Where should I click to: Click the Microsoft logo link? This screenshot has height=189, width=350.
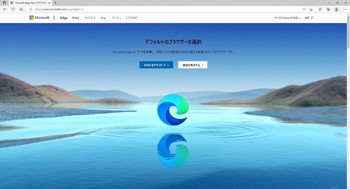39,18
